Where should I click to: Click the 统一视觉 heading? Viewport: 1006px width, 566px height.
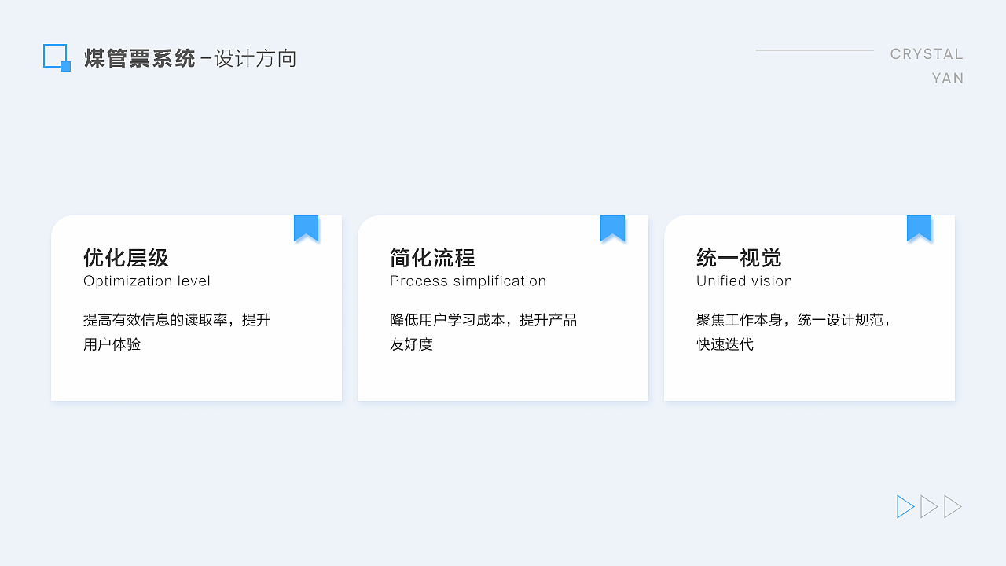[739, 258]
